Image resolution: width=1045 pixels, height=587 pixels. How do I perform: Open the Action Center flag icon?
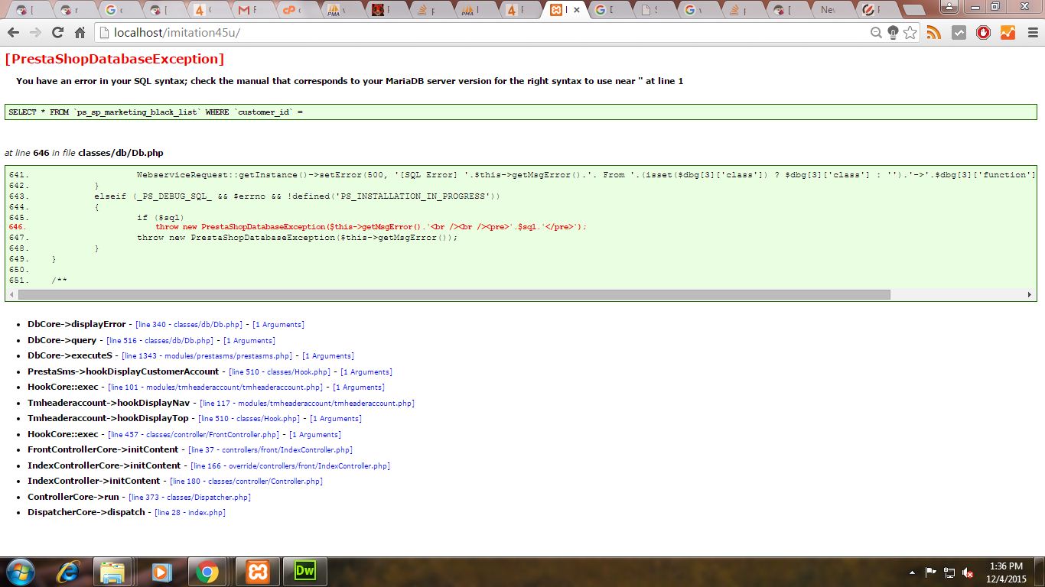[x=931, y=572]
